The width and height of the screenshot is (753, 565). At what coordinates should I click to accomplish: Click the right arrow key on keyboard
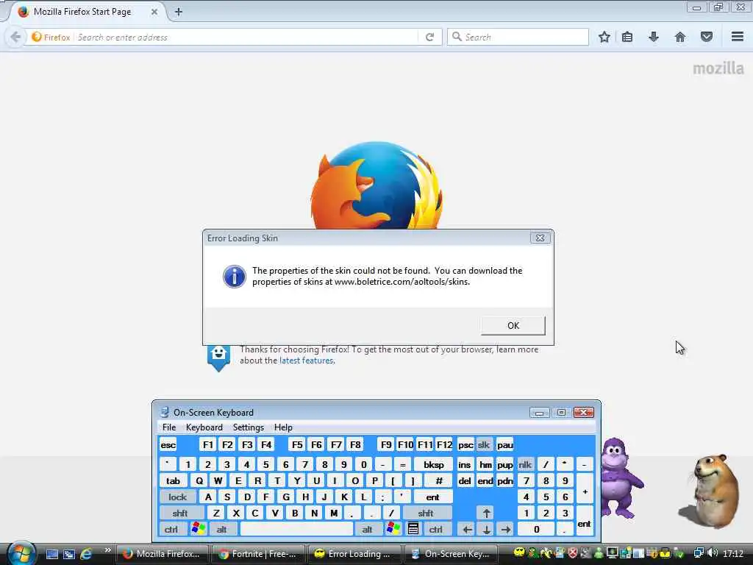coord(505,530)
